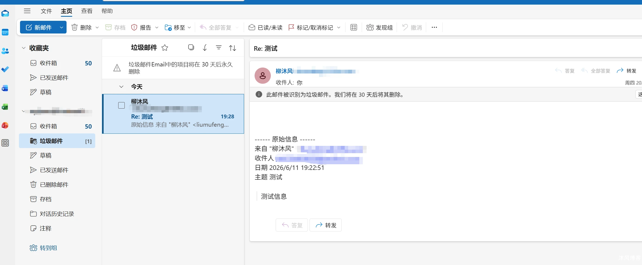642x265 pixels.
Task: Click the sender avatar circle
Action: pos(263,76)
